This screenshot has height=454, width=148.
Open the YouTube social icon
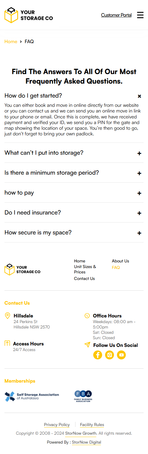click(x=121, y=355)
